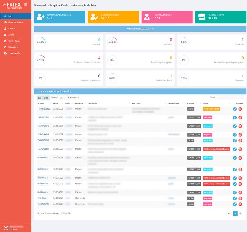Sort by Obs. Coord. column
Screen dimensions: 247x232
click(x=149, y=104)
